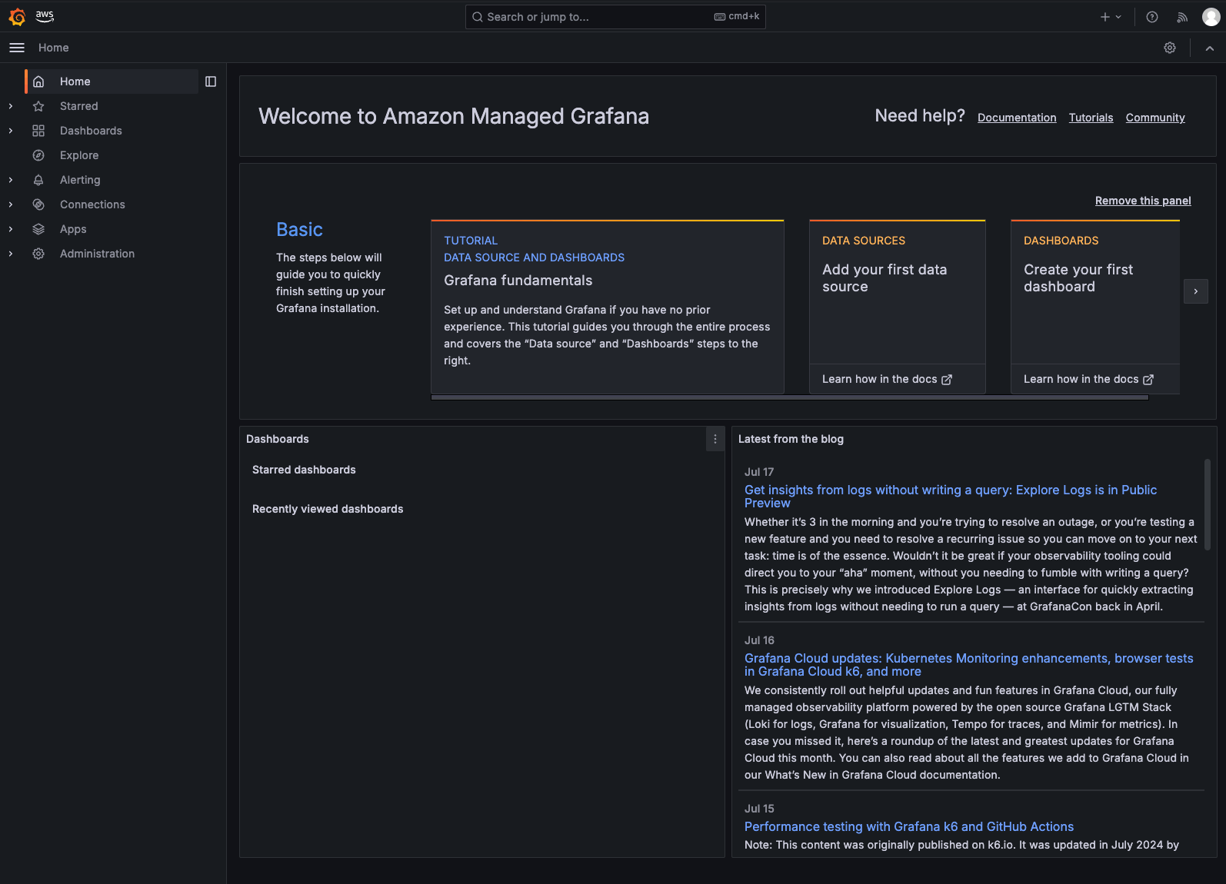
Task: Open the user profile avatar
Action: pos(1211,17)
